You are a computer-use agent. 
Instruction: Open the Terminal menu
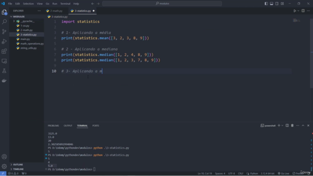65,3
